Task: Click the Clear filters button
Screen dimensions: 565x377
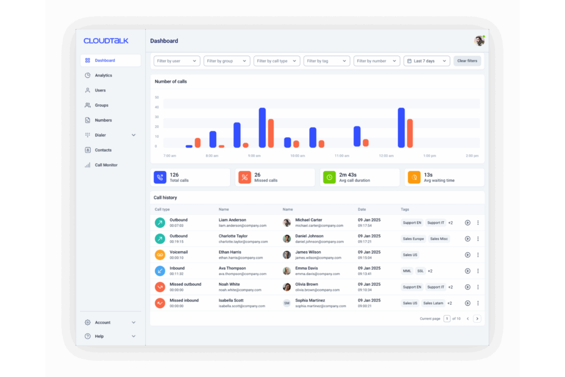Action: click(467, 61)
